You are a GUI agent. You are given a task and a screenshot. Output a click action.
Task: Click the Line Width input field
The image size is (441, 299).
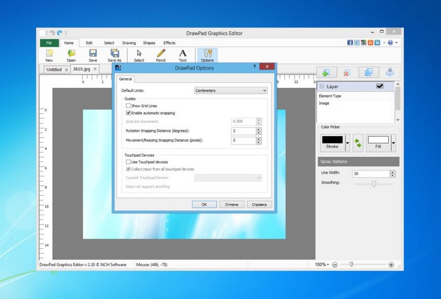point(371,174)
